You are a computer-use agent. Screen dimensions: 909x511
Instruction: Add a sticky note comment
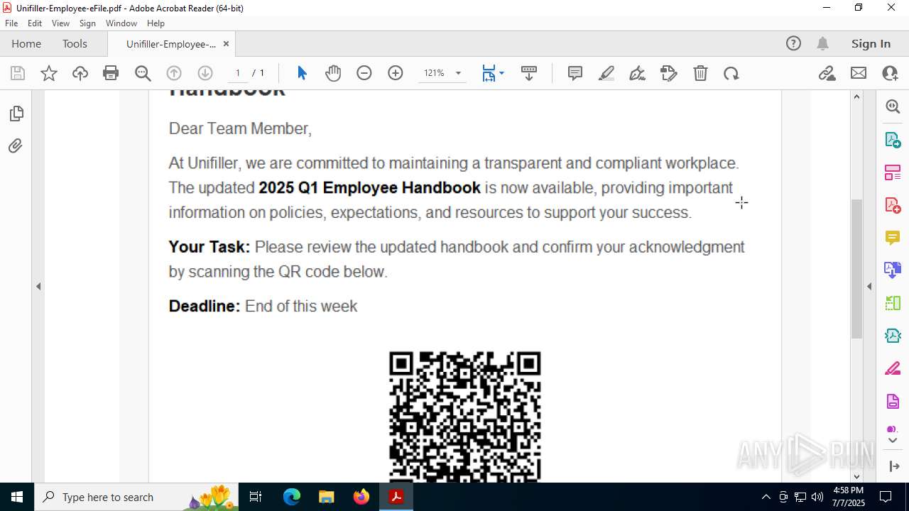click(x=575, y=73)
